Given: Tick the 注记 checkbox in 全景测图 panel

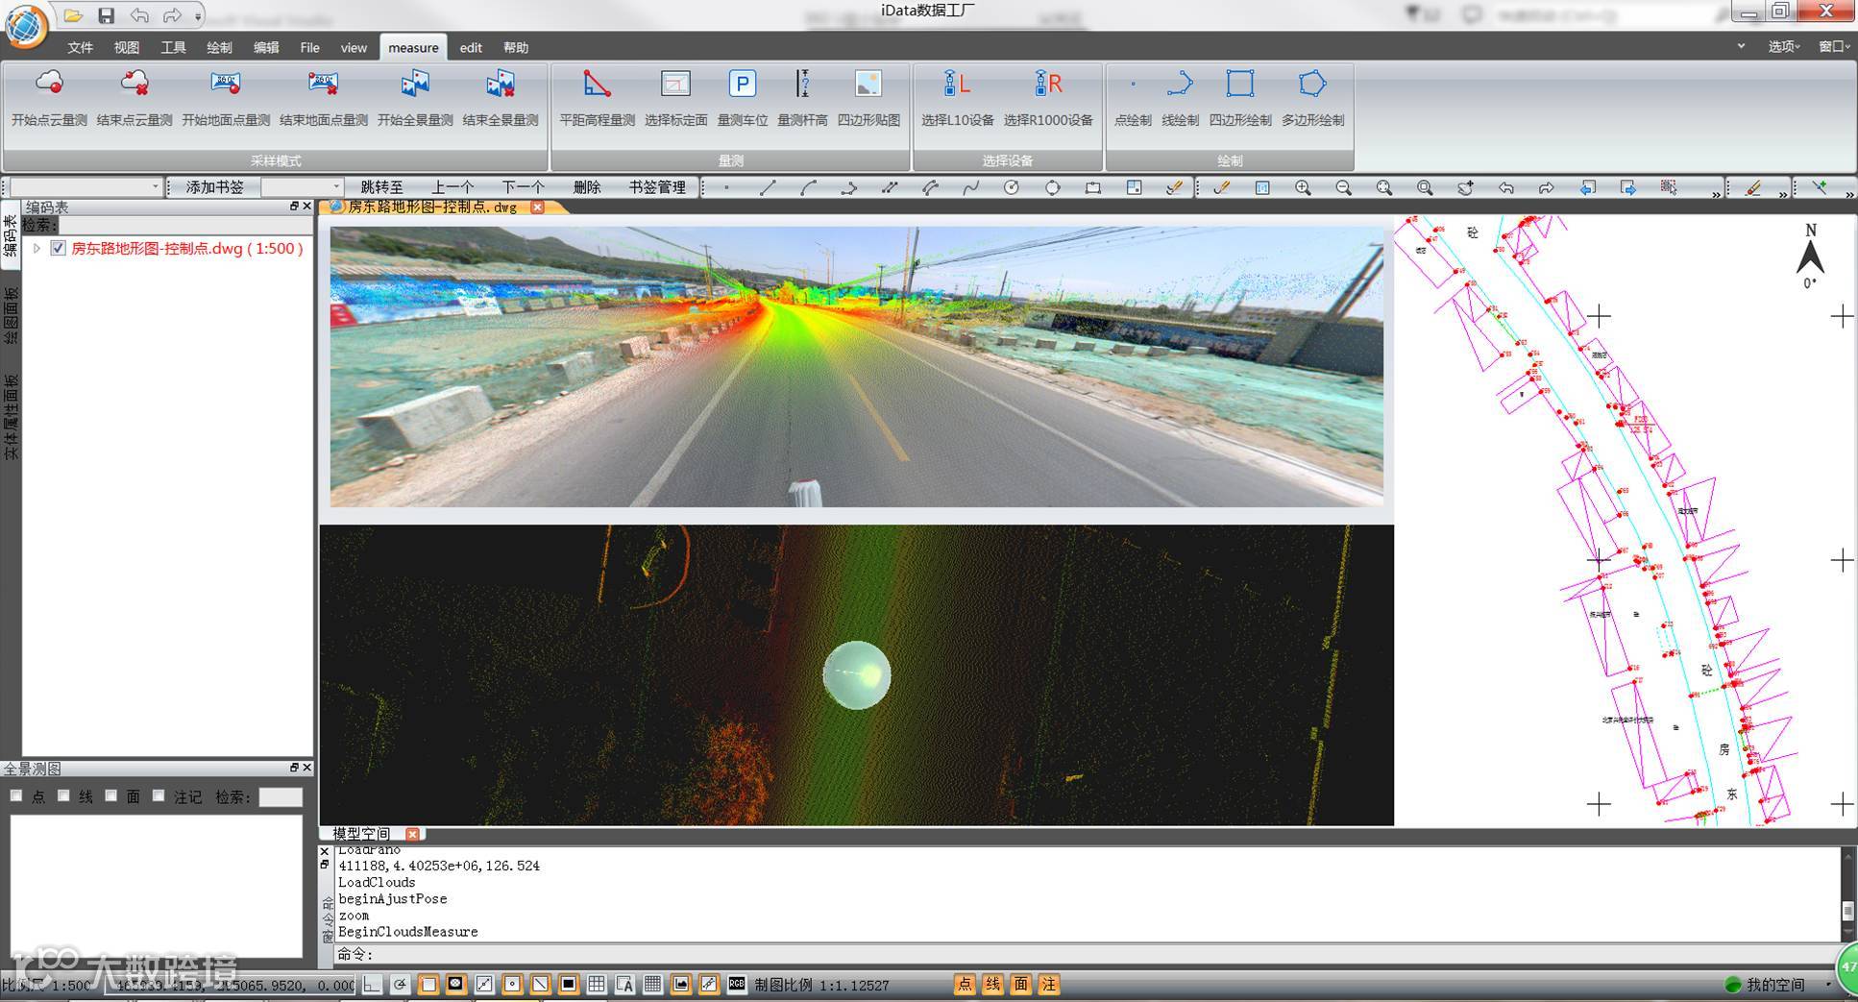Looking at the screenshot, I should [159, 795].
